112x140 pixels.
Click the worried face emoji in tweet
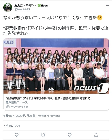coord(100,17)
